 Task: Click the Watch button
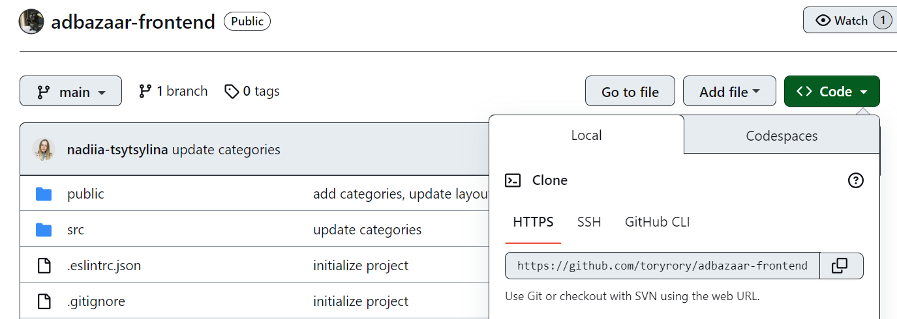click(850, 20)
